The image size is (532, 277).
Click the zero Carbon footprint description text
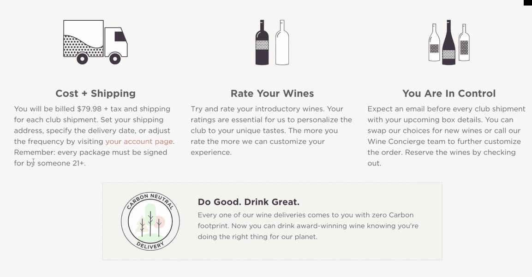pos(308,226)
